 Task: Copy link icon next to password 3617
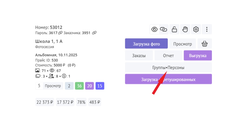[60, 33]
